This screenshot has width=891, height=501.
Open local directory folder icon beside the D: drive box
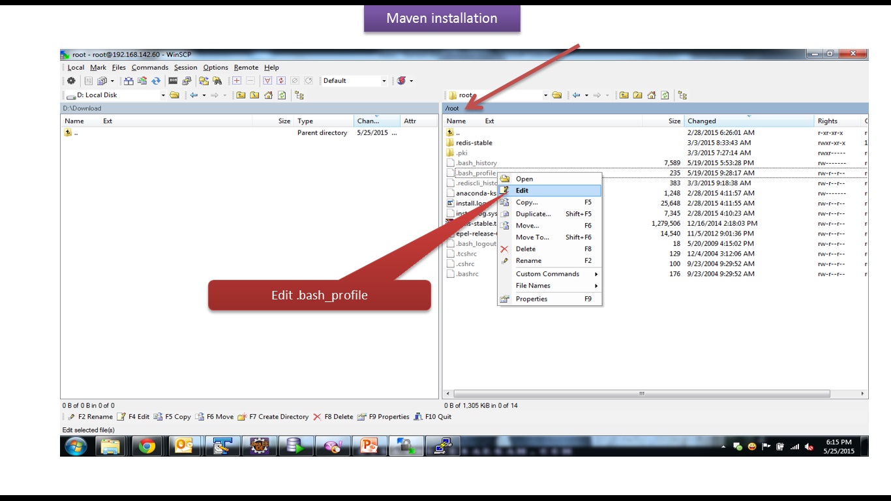click(x=174, y=95)
